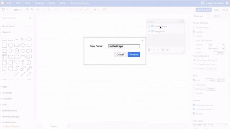The image size is (230, 129).
Task: Collapse the Scratchpad section
Action: pos(8,26)
